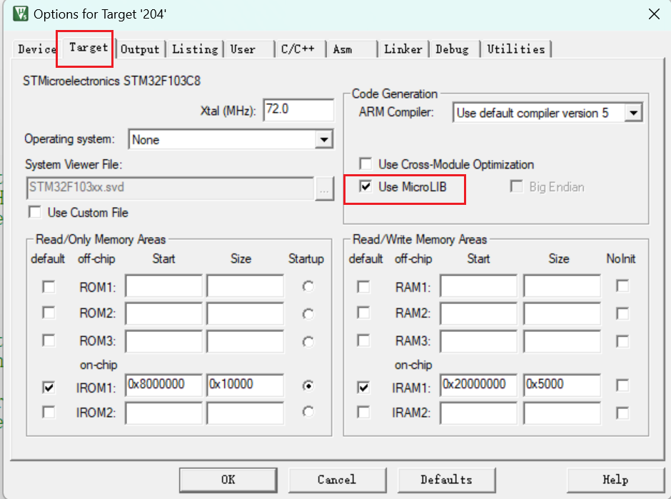Go to the Utilities tab

click(517, 49)
